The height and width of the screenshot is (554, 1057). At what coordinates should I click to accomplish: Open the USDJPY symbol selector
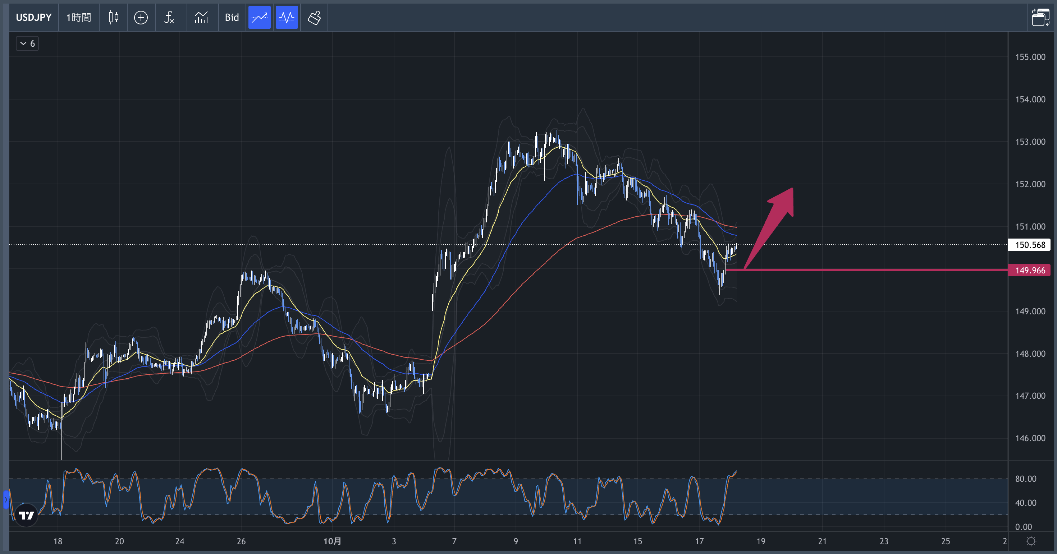click(x=34, y=17)
